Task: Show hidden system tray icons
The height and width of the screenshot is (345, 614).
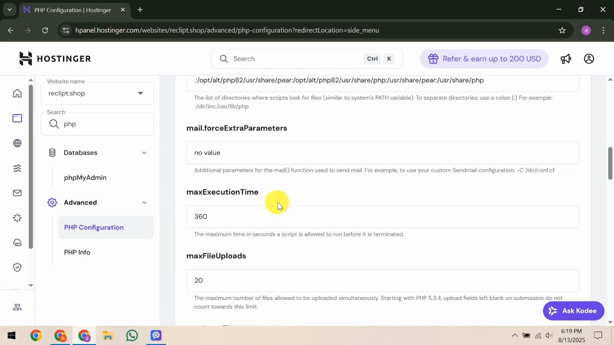Action: pos(514,335)
